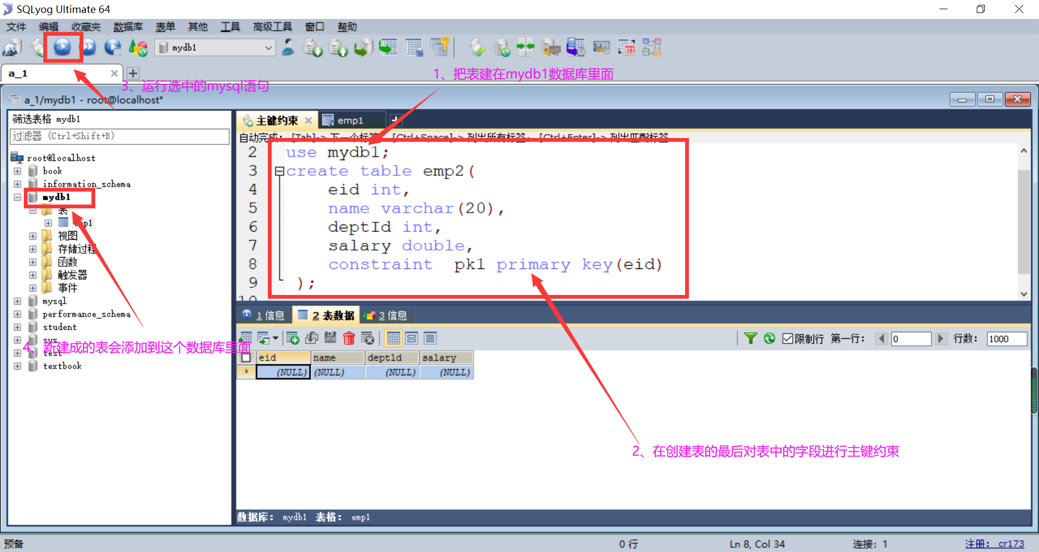Click the duplicate row icon
This screenshot has height=552, width=1039.
[x=312, y=338]
